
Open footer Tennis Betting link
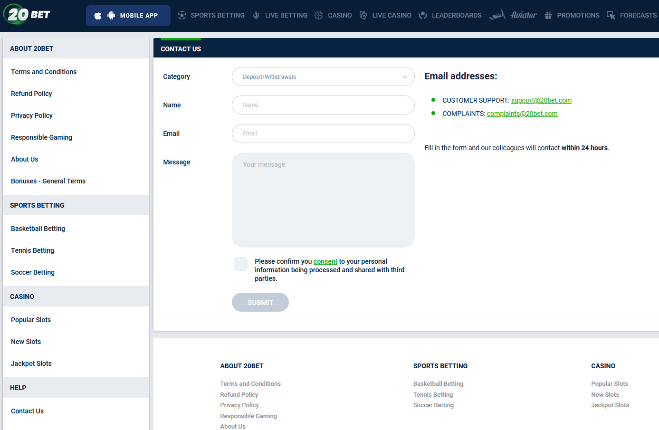[x=433, y=395]
